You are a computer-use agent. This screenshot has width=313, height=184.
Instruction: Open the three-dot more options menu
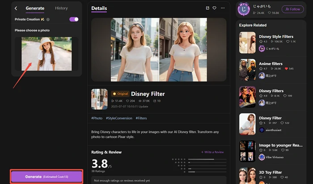[223, 8]
